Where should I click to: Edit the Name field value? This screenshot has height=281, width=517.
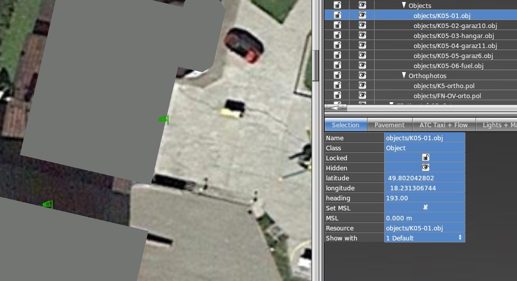[425, 138]
